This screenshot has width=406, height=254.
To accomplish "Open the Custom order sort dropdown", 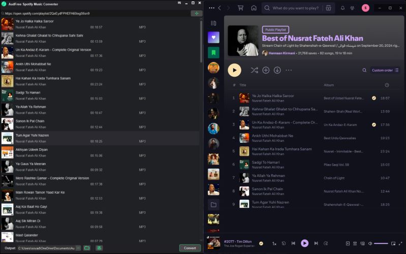I will (385, 70).
